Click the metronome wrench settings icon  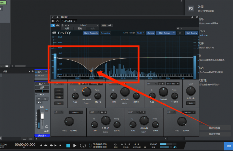(x=125, y=144)
